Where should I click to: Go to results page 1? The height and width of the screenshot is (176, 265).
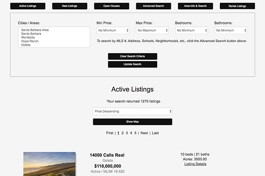coord(118,133)
